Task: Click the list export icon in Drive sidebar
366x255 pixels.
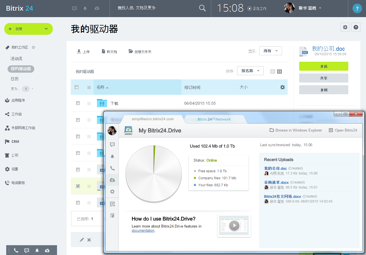Action: pos(112,204)
